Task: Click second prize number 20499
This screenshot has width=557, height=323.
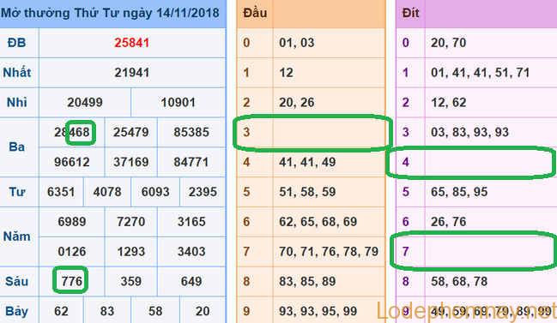Action: pos(85,103)
